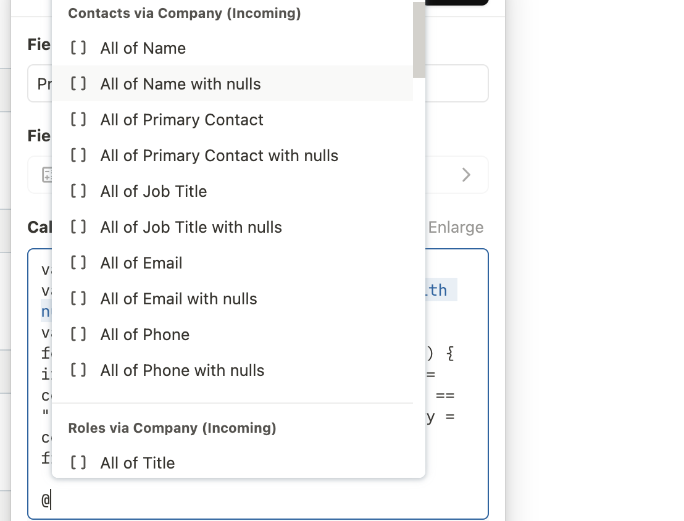The width and height of the screenshot is (684, 521).
Task: Click array icon beside All of Primary Contact
Action: pyautogui.click(x=78, y=119)
